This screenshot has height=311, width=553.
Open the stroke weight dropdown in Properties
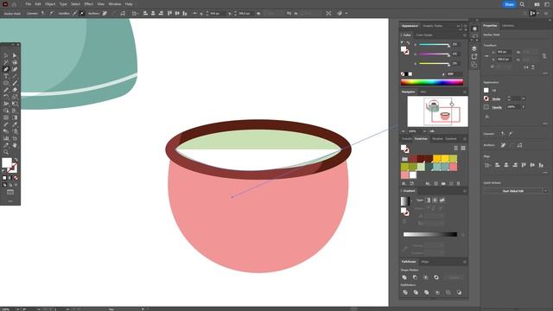tap(524, 98)
